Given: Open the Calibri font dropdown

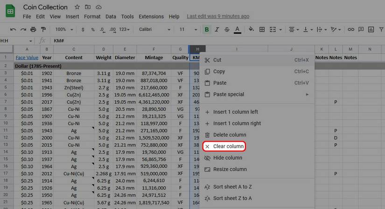Looking at the screenshot, I should click(154, 29).
